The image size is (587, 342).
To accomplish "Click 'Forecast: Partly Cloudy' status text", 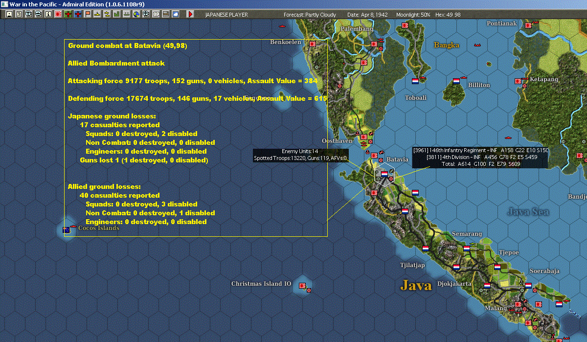I will [x=310, y=15].
